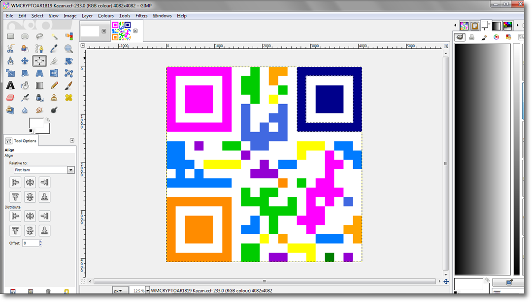Screen dimensions: 532x302
Task: Select the Heal tool
Action: [x=68, y=98]
